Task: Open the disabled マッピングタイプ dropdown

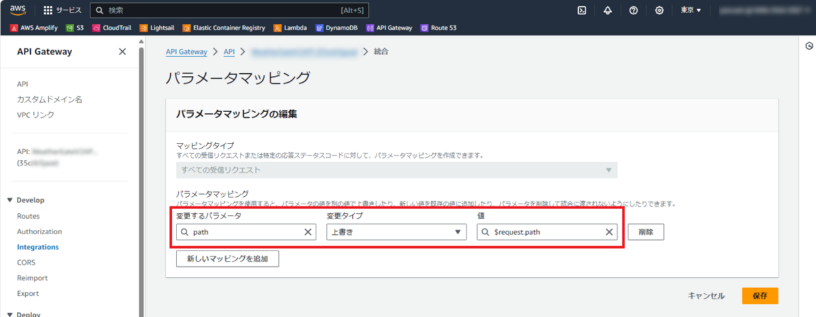Action: (x=397, y=170)
